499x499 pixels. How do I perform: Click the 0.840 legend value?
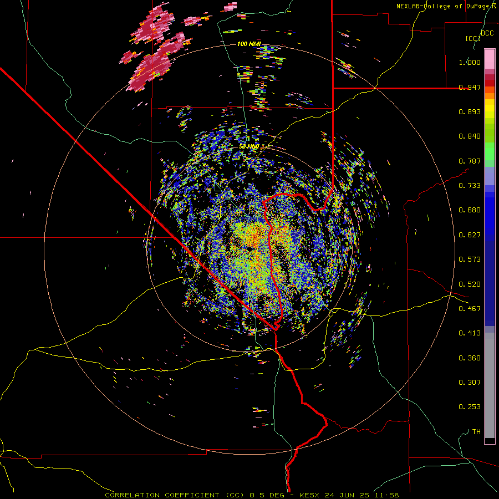(470, 136)
